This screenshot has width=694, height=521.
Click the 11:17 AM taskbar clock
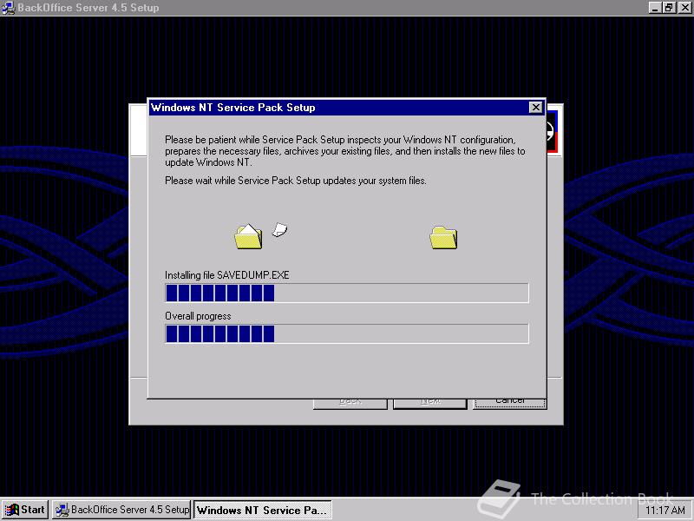click(665, 511)
